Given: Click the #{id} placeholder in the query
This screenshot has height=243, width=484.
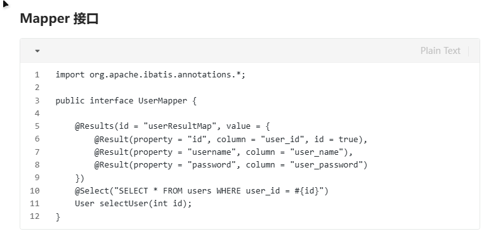Looking at the screenshot, I should coord(306,191).
